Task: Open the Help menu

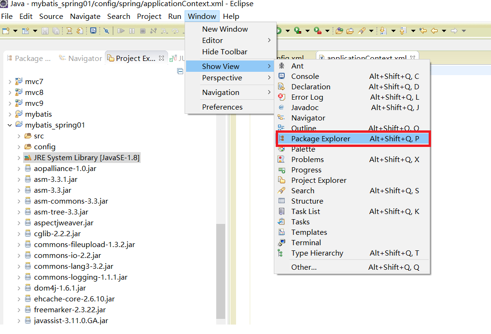Action: pyautogui.click(x=231, y=16)
